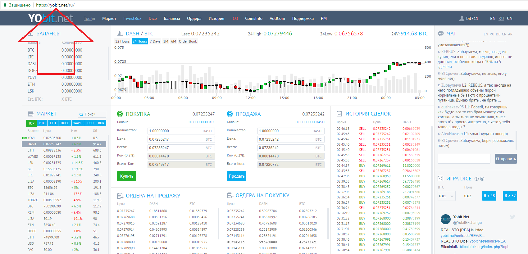528x254 pixels.
Task: Select the ETH market tab
Action: 53,123
